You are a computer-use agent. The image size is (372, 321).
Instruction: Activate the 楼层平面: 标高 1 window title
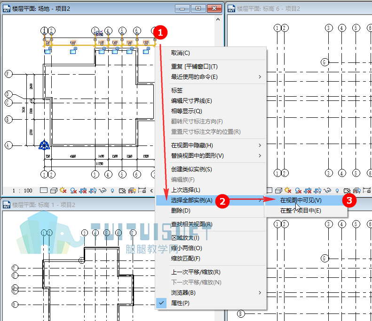pyautogui.click(x=44, y=205)
